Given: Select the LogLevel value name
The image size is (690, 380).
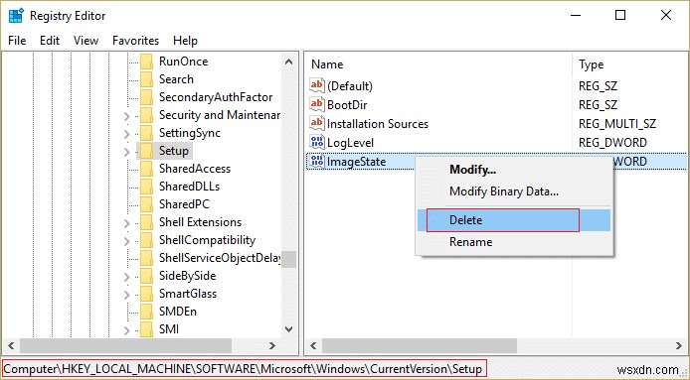Looking at the screenshot, I should (350, 143).
